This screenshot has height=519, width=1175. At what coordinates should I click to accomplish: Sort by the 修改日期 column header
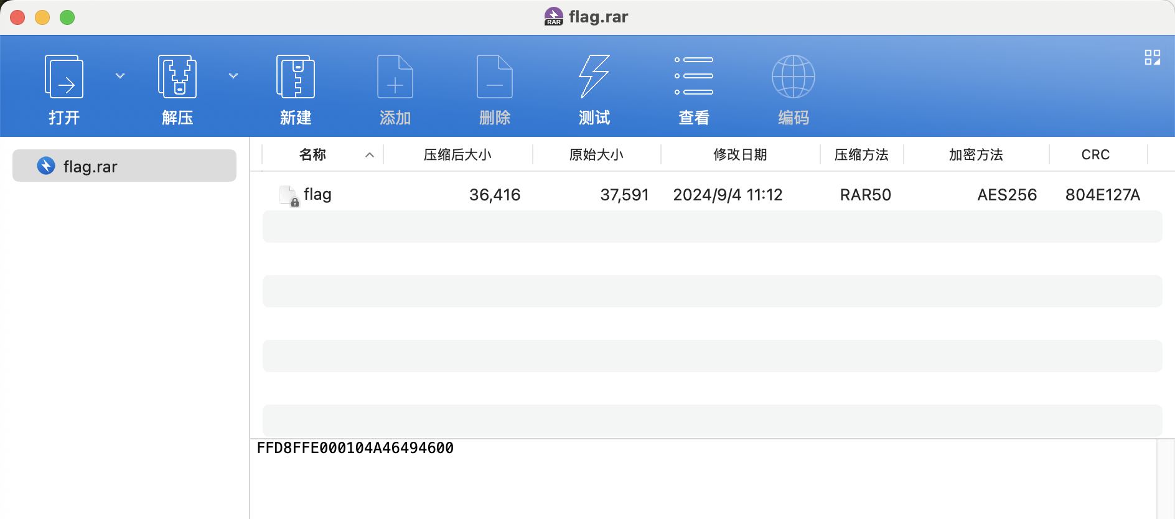pos(741,154)
